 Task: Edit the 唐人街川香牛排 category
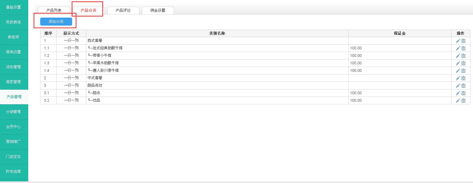pos(458,71)
